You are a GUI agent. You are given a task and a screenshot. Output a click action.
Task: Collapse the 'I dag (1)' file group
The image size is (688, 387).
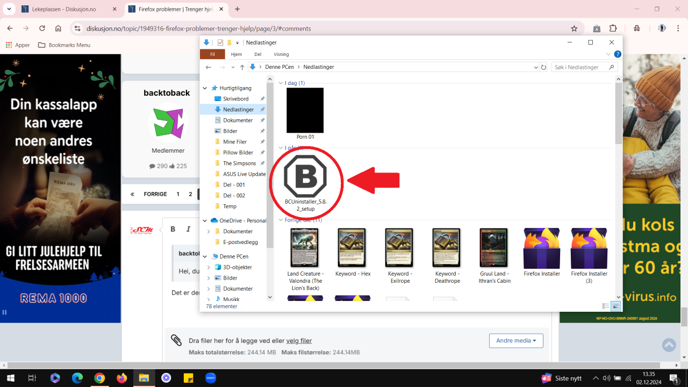[x=281, y=83]
